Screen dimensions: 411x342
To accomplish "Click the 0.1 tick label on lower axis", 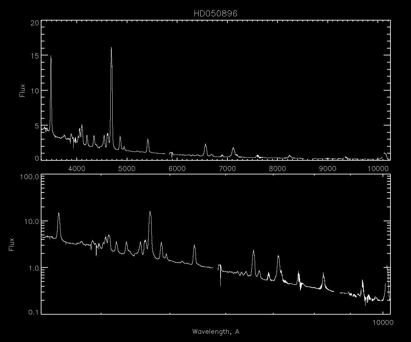I will [x=34, y=311].
